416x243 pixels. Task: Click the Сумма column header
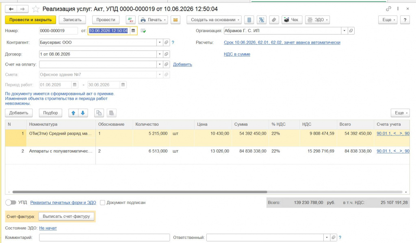[x=250, y=125]
